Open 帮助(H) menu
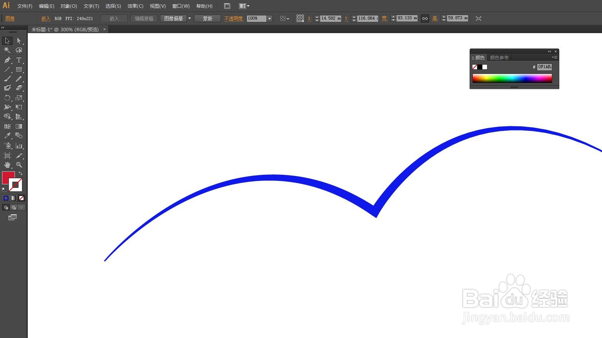This screenshot has width=602, height=338. click(204, 6)
